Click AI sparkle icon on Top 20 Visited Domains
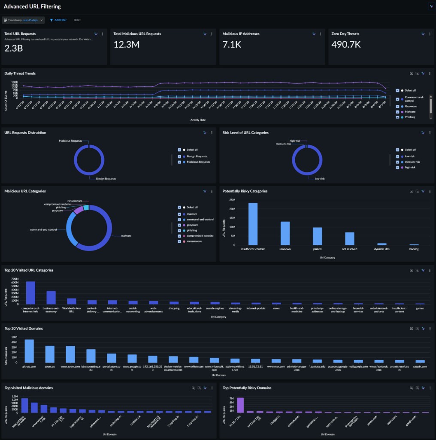Screen dimensions: 436x440 pos(423,329)
